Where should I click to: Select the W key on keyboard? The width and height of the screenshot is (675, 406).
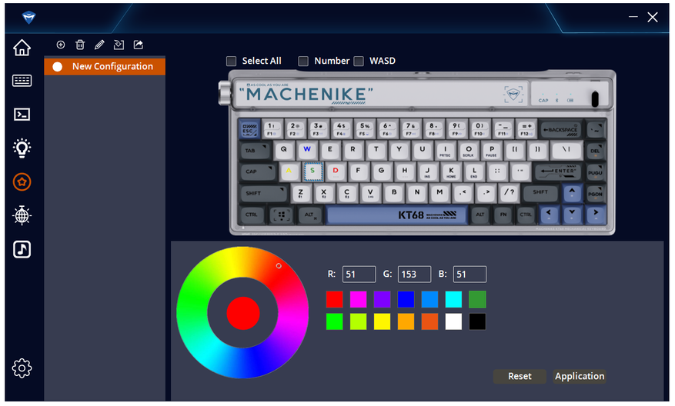tap(307, 150)
